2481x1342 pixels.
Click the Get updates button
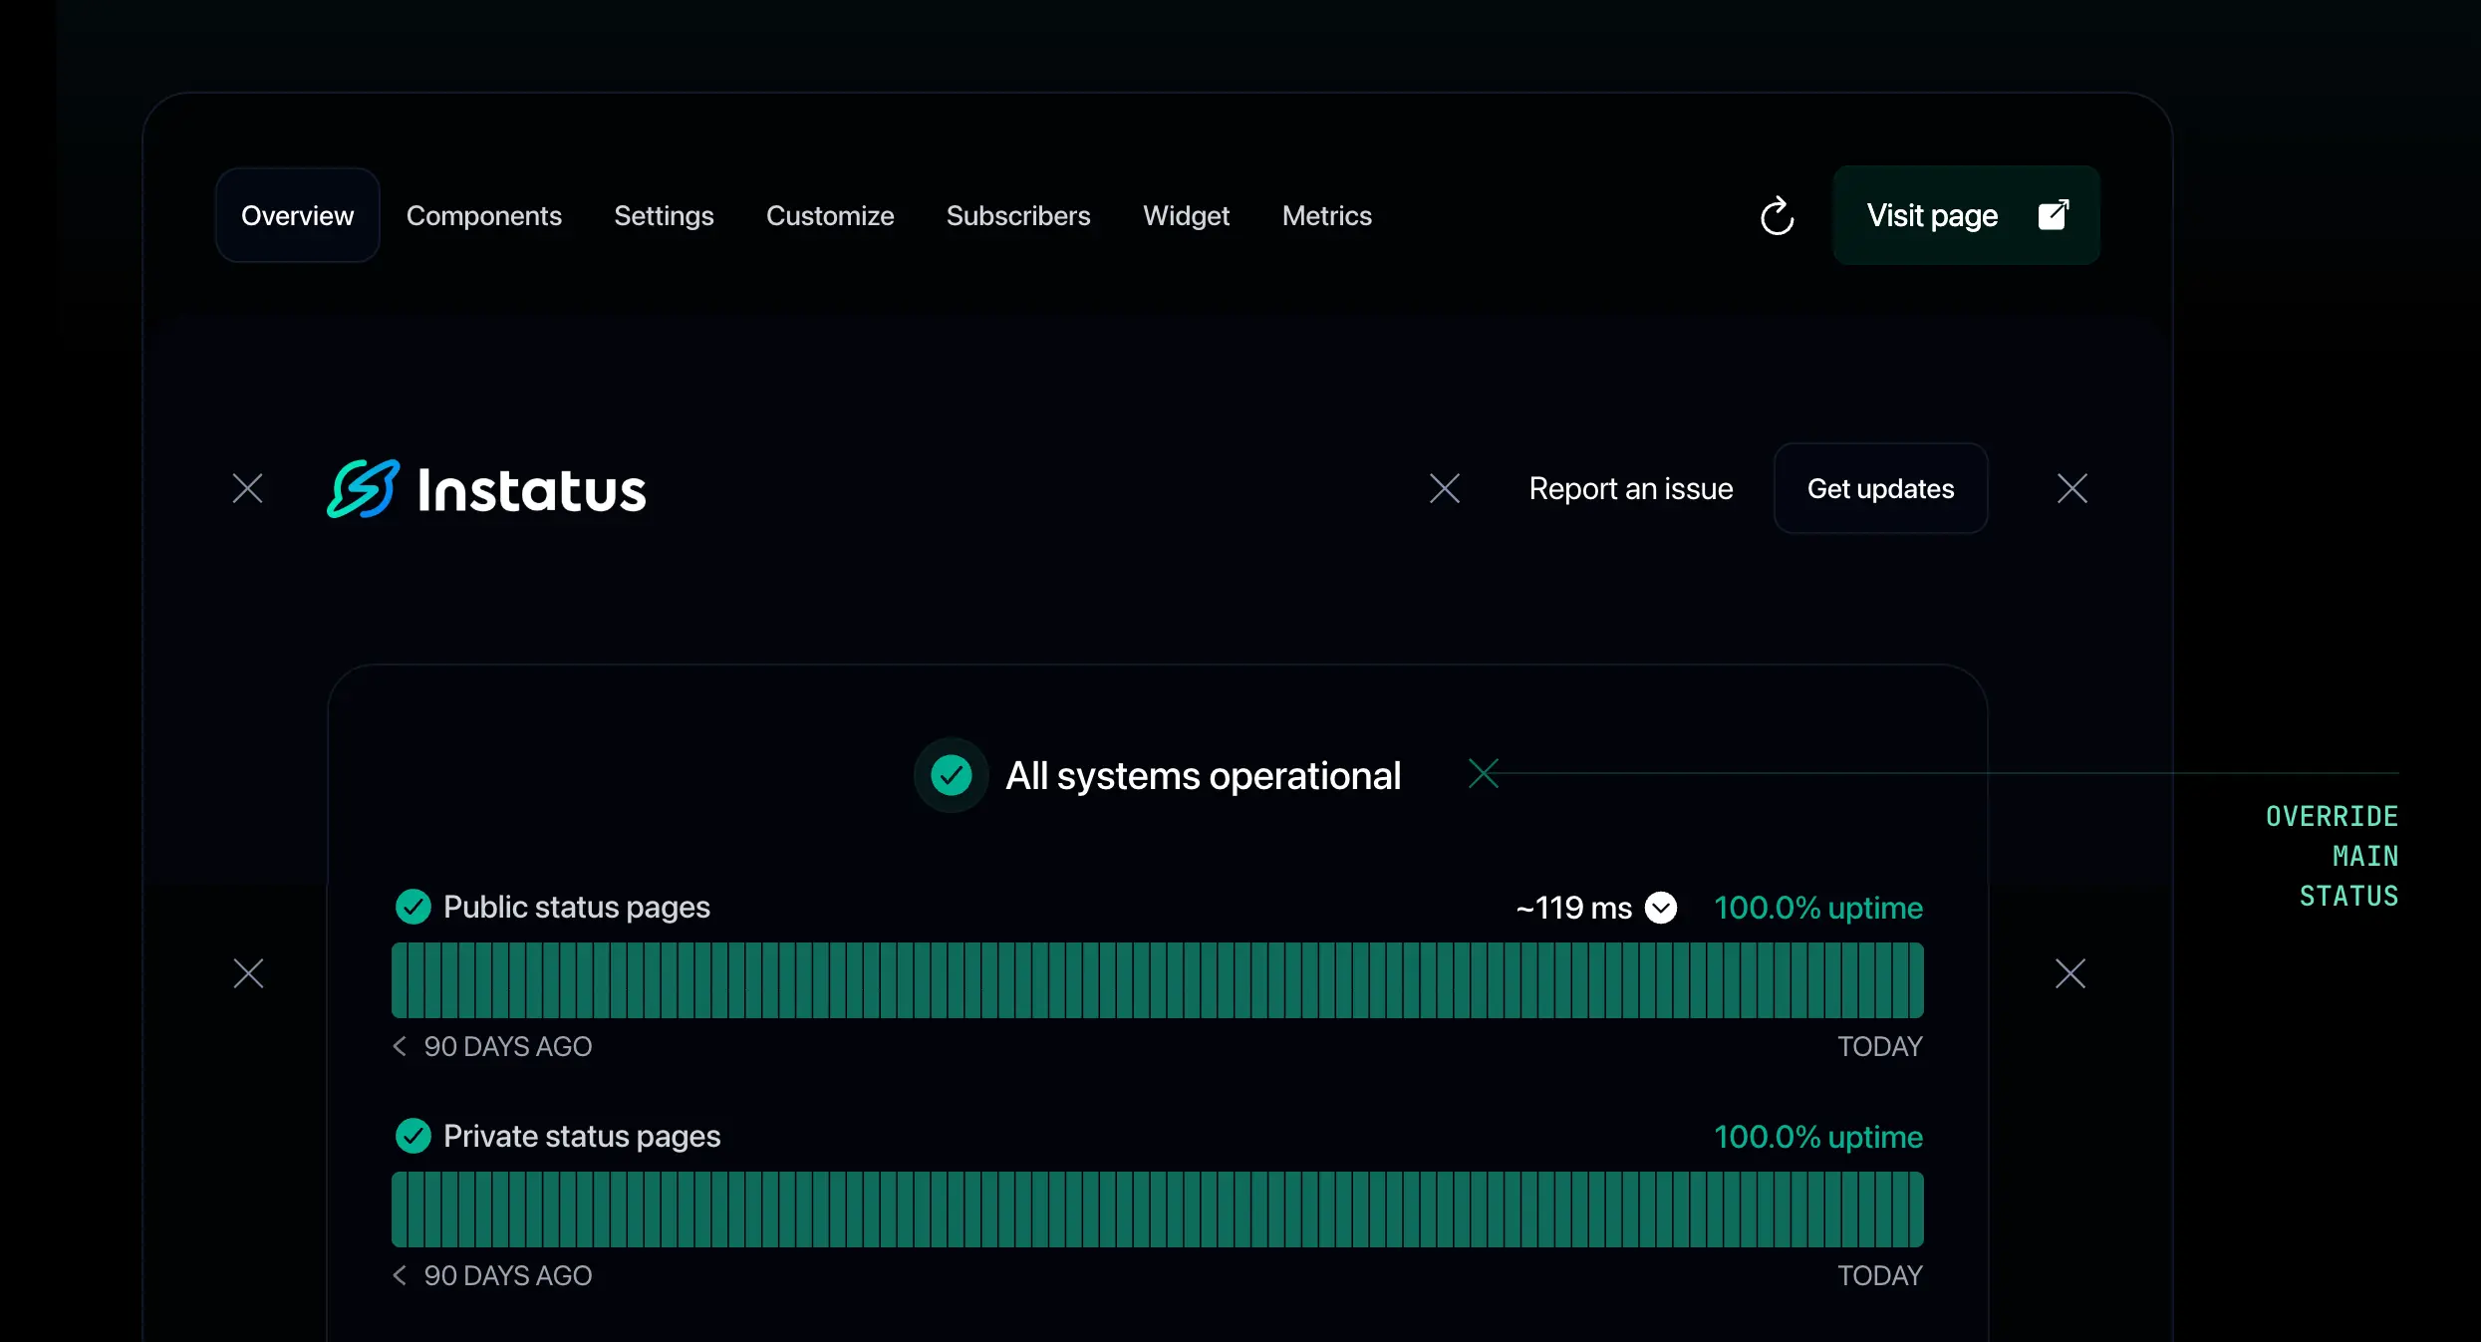click(x=1879, y=489)
